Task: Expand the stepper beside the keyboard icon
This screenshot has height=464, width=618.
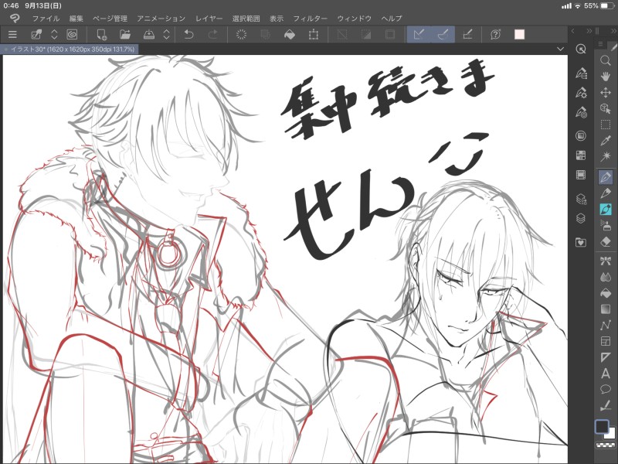Action: [54, 34]
